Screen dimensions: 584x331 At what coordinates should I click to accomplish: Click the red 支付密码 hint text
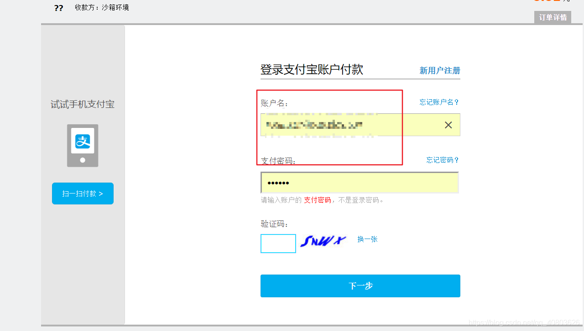(x=318, y=200)
